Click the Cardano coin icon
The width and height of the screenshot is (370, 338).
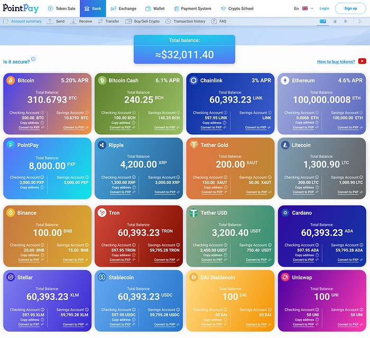(285, 213)
